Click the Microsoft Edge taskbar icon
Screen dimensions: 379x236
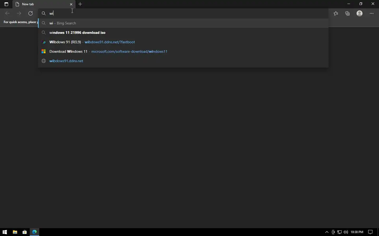click(34, 232)
